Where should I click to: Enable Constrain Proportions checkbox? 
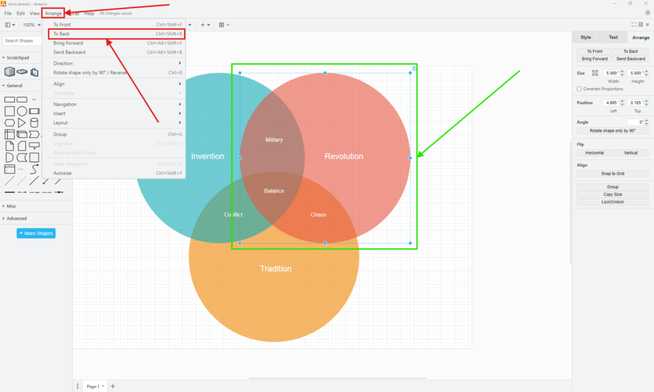[579, 89]
